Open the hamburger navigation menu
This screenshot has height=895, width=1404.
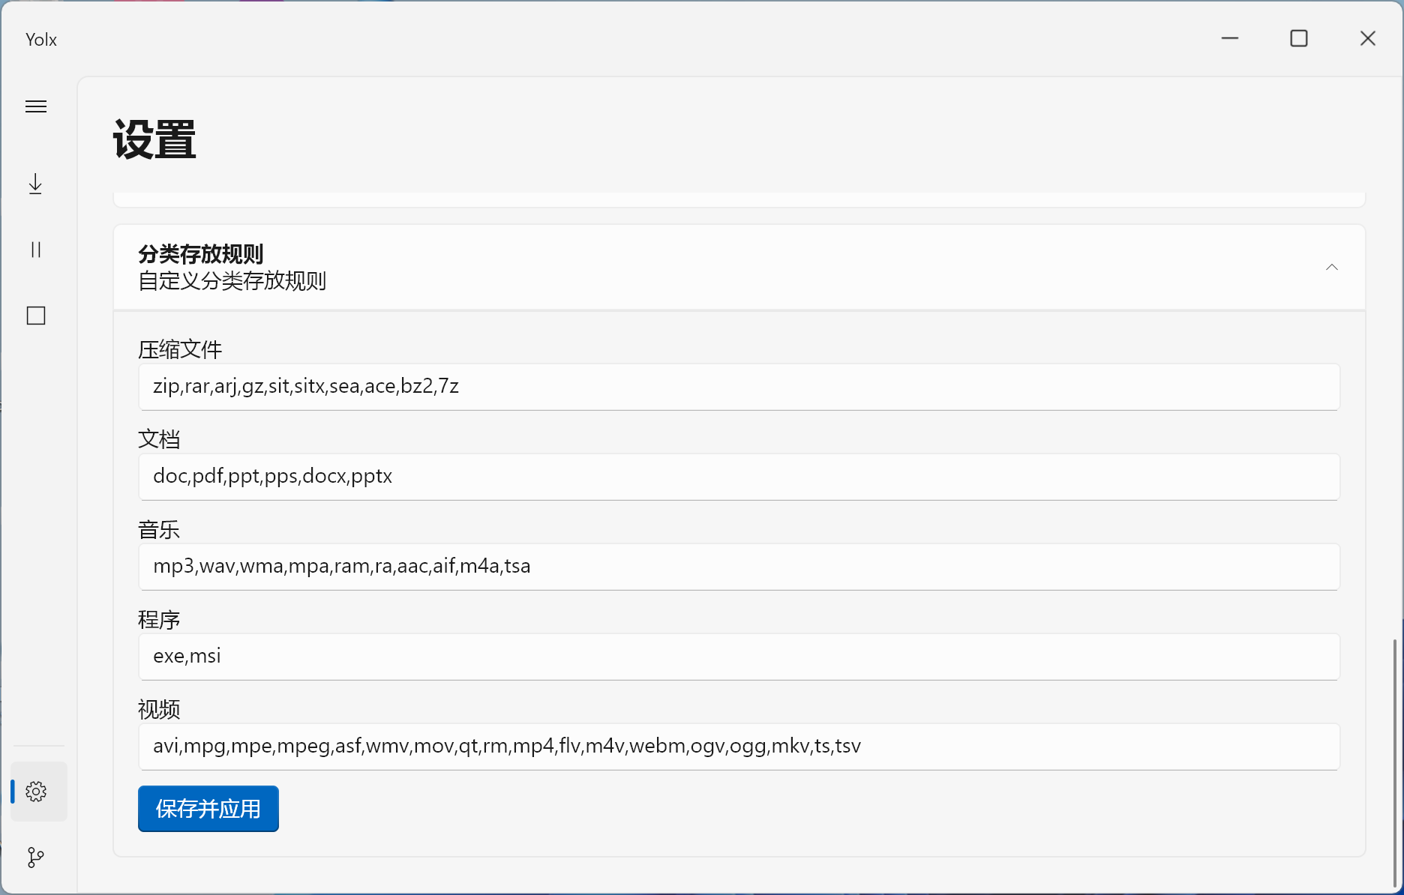tap(36, 106)
